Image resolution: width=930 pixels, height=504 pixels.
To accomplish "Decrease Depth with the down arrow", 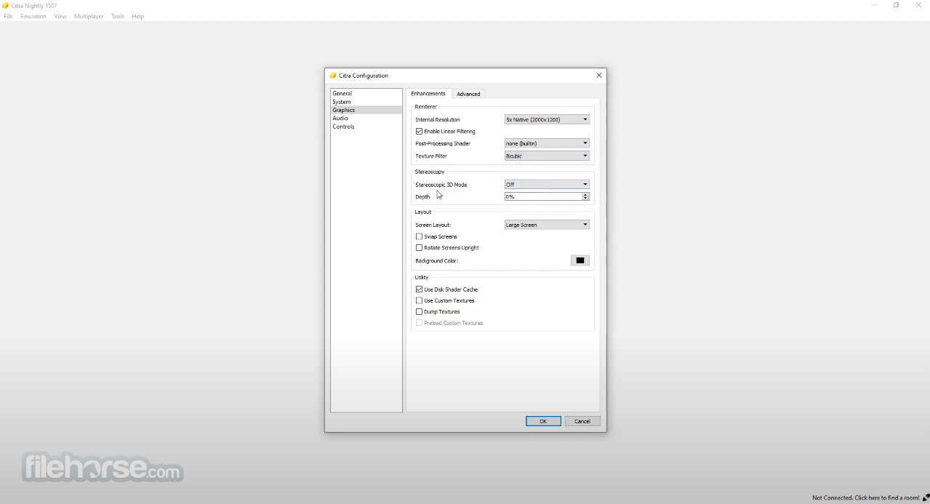I will pyautogui.click(x=585, y=199).
